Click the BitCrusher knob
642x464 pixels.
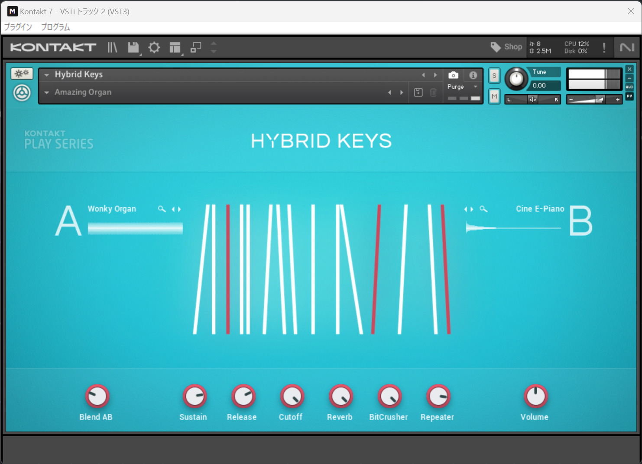click(x=389, y=396)
